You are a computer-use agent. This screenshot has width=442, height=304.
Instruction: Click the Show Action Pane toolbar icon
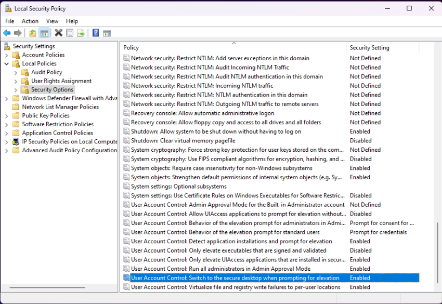click(x=107, y=33)
